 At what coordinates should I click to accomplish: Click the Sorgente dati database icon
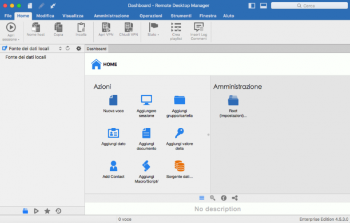point(180,166)
